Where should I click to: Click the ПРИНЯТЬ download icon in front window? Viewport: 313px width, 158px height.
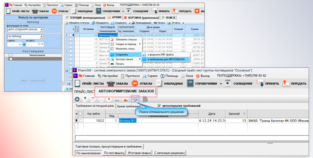[260, 83]
